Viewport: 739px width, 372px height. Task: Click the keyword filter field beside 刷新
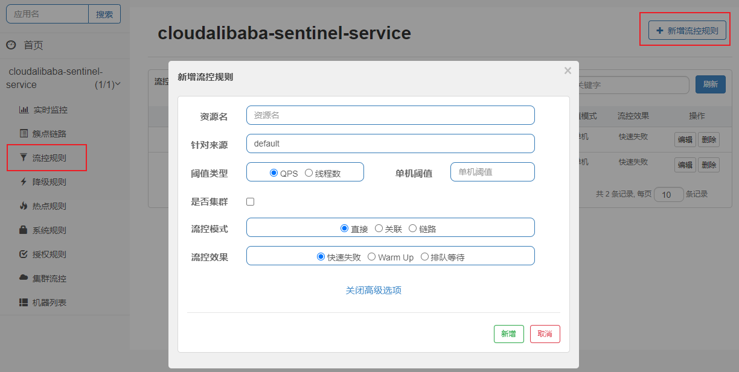(x=634, y=85)
